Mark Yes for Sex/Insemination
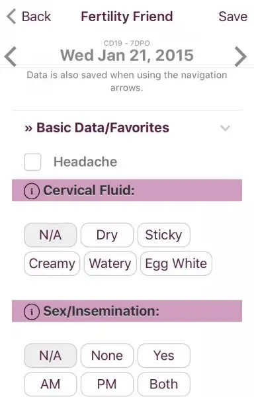 [163, 355]
